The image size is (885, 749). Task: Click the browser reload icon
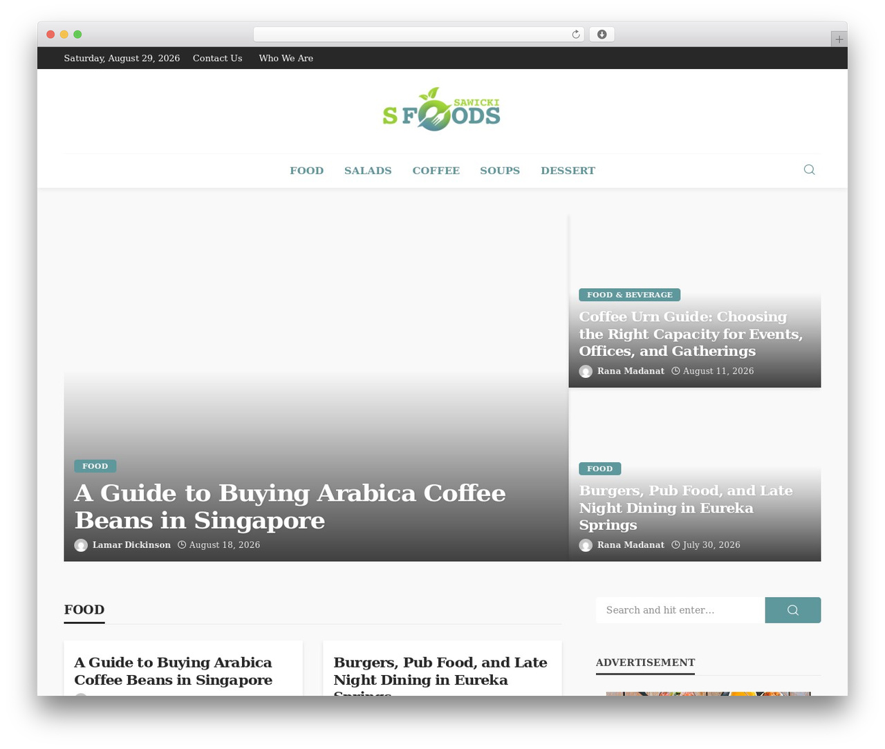[x=575, y=35]
